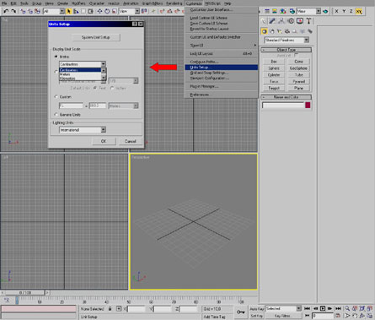The height and width of the screenshot is (320, 375).
Task: Click the object name input field
Action: pyautogui.click(x=283, y=105)
